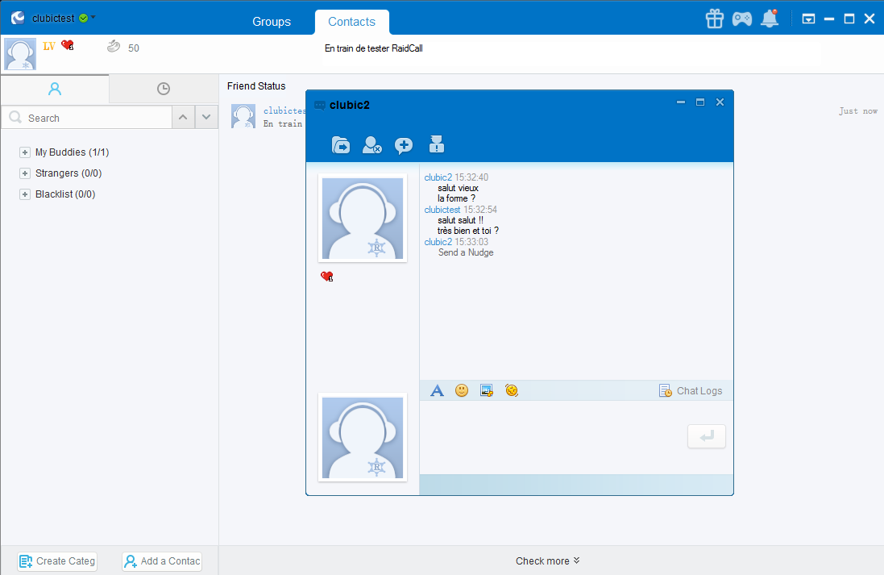Select Blacklist (0/0) label

tap(65, 194)
